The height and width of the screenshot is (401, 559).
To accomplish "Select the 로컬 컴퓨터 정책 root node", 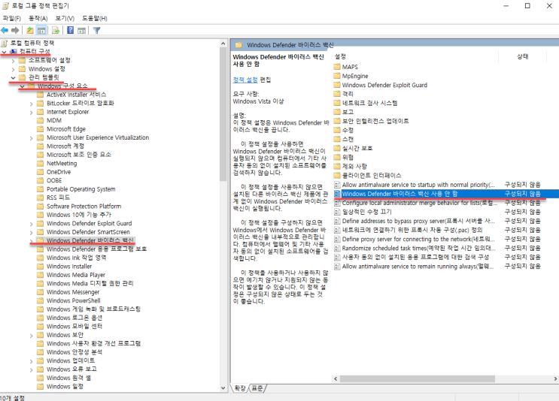I will click(32, 43).
